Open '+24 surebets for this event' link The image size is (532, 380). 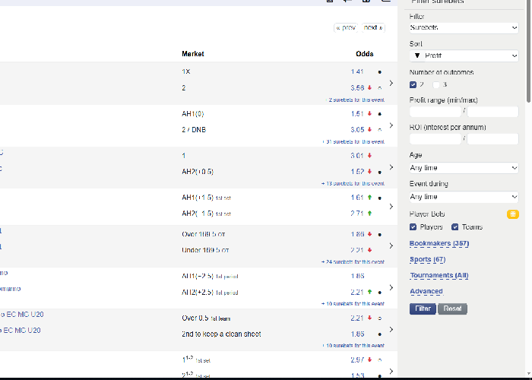pos(353,262)
